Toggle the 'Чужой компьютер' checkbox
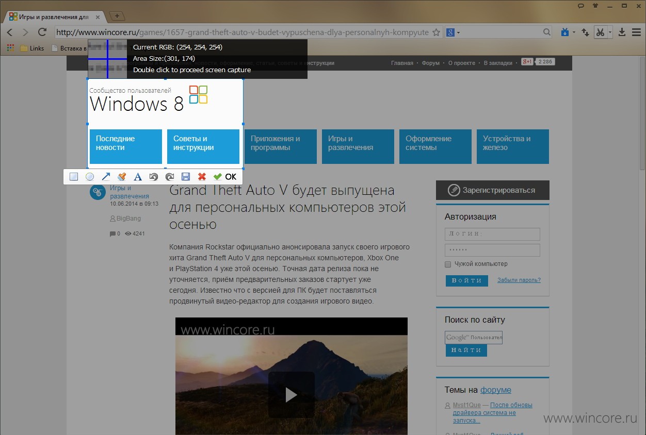 click(x=448, y=264)
